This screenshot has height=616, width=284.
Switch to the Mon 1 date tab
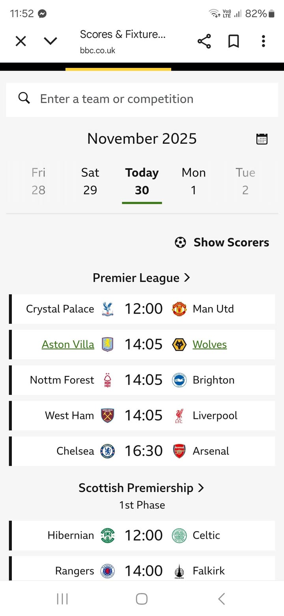pos(194,181)
